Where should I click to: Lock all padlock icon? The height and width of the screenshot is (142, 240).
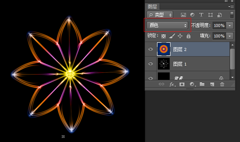pos(189,36)
